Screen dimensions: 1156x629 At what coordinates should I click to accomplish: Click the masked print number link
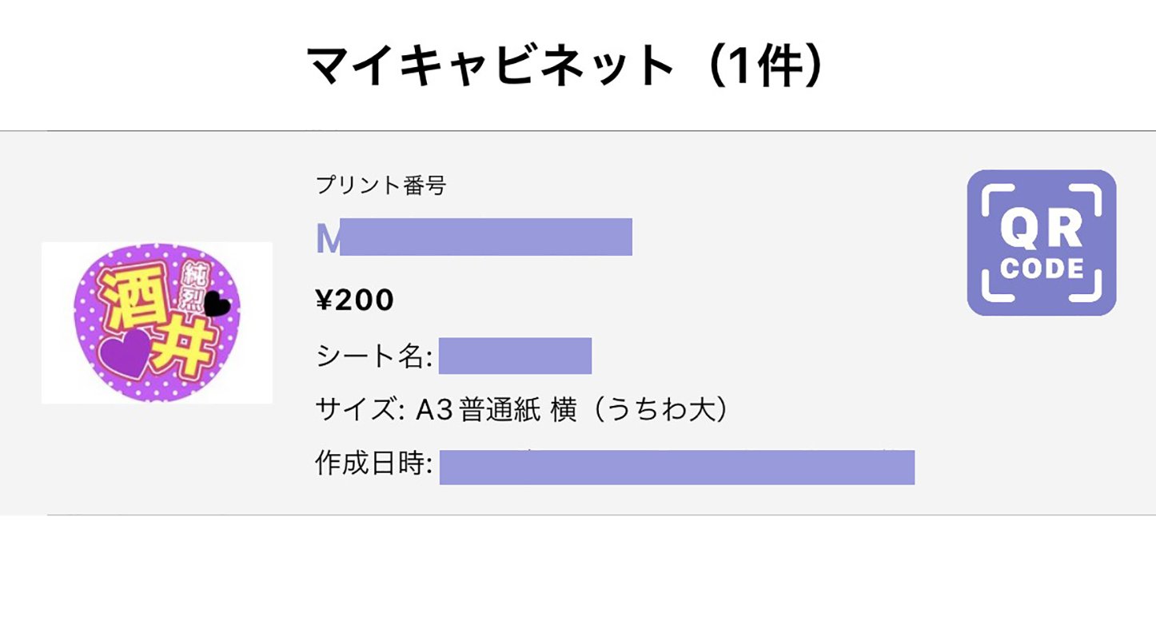click(474, 237)
